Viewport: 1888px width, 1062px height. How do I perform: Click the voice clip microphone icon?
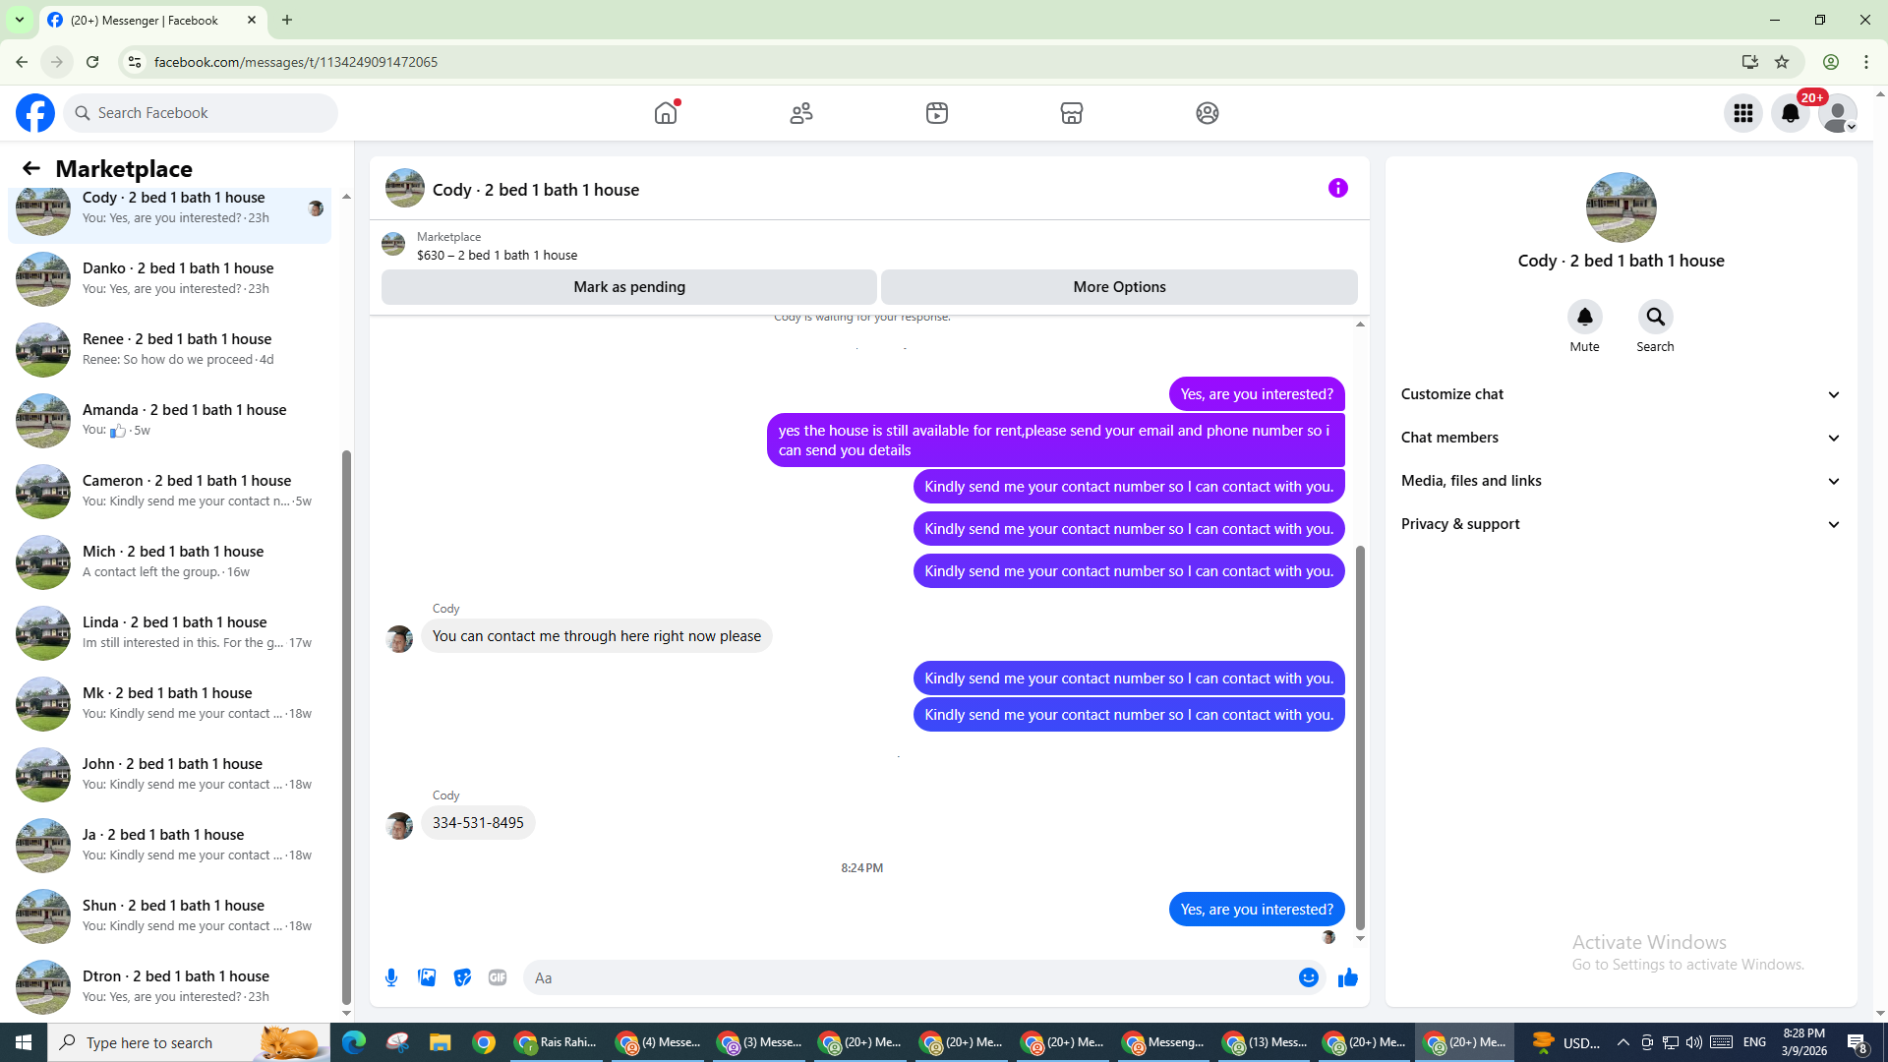391,977
